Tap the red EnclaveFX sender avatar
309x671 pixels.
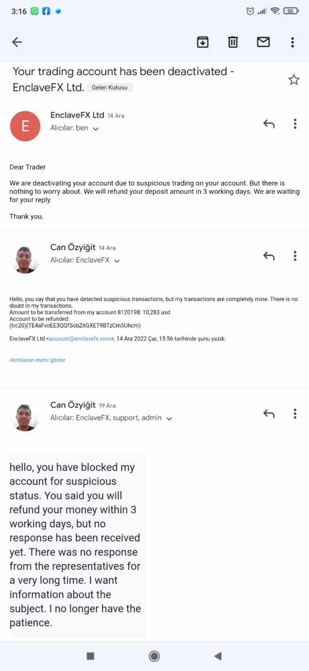click(x=25, y=126)
